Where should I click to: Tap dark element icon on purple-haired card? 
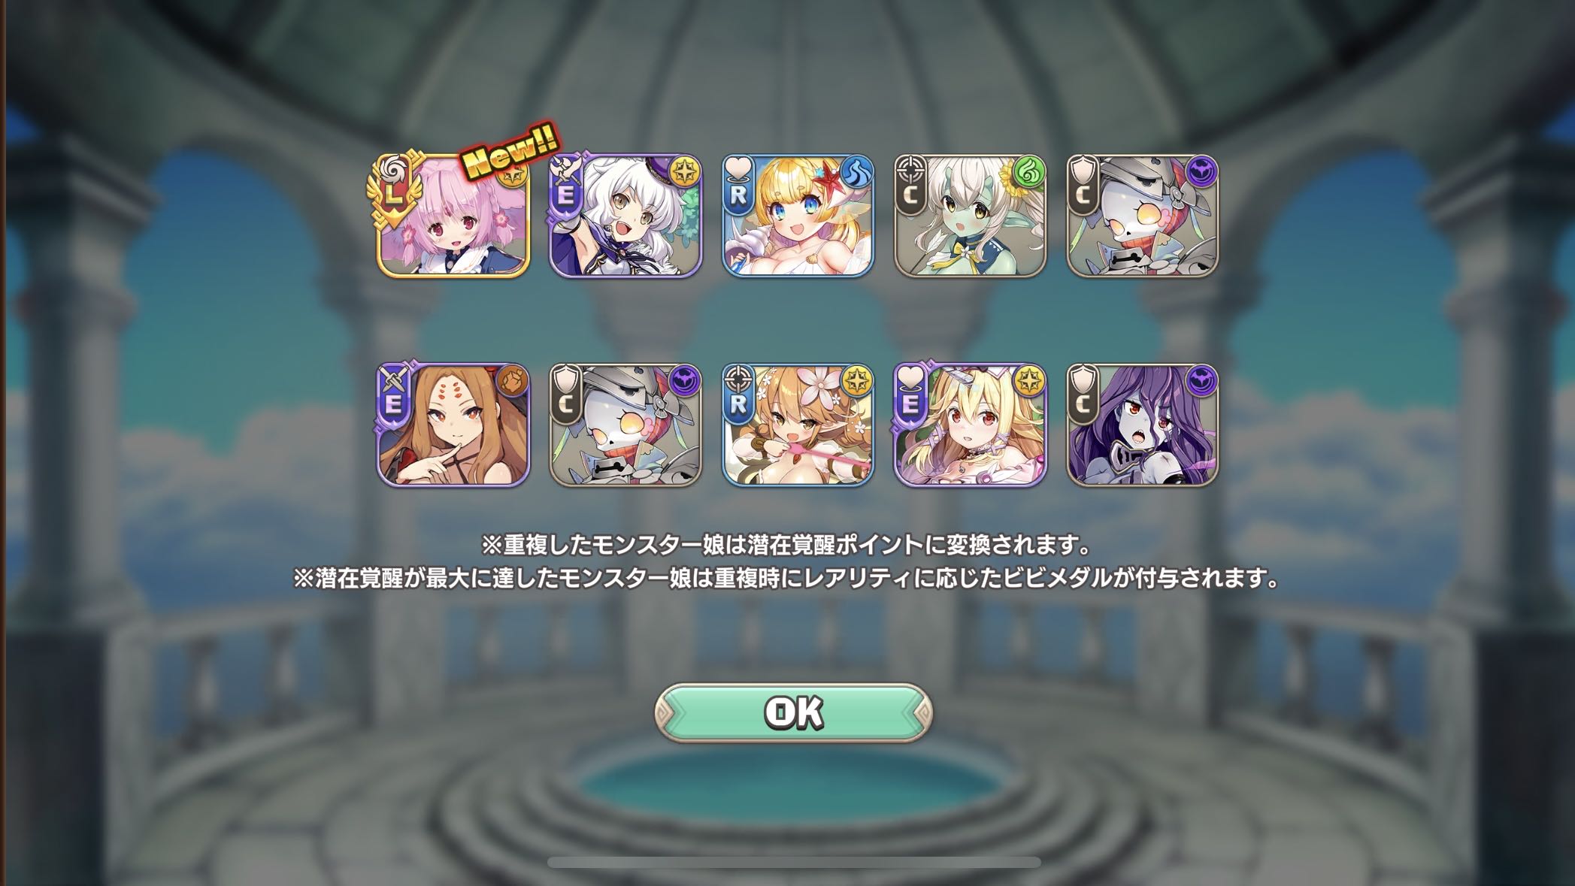pyautogui.click(x=1201, y=382)
